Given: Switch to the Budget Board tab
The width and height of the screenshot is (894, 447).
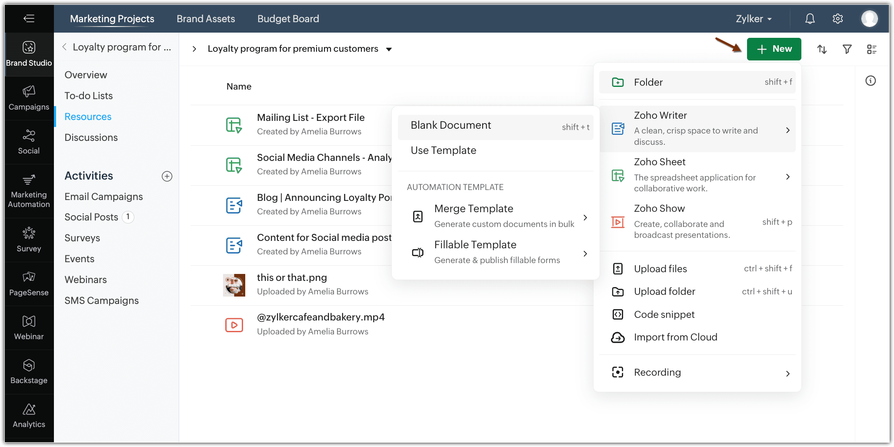Looking at the screenshot, I should 288,19.
